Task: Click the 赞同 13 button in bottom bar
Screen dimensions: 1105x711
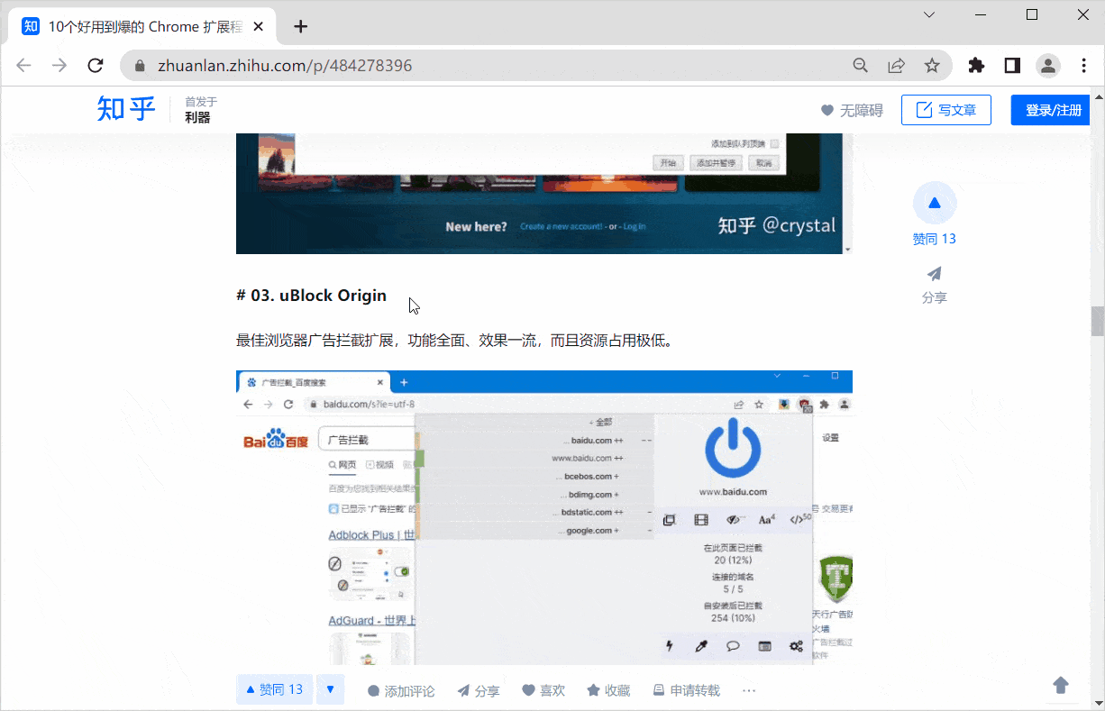Action: [x=274, y=690]
